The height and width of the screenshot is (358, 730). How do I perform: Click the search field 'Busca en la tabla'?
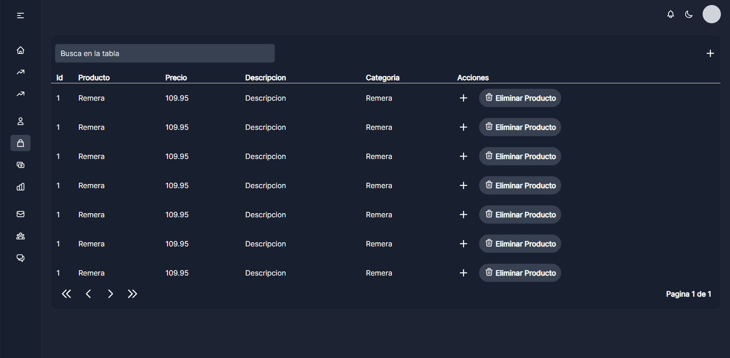(x=165, y=53)
